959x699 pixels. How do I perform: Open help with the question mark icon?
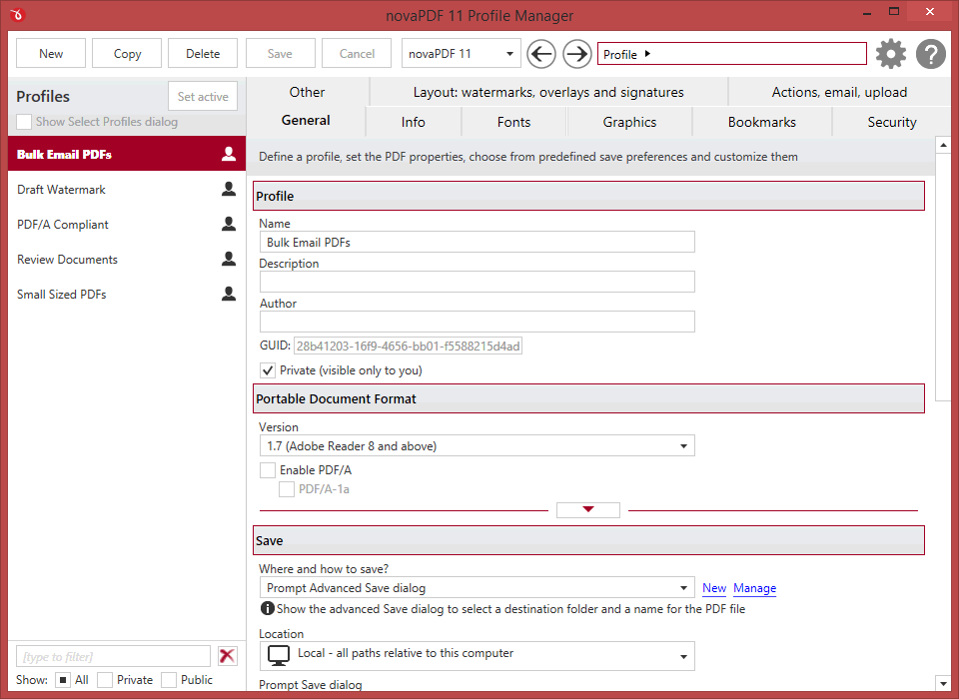pyautogui.click(x=931, y=54)
